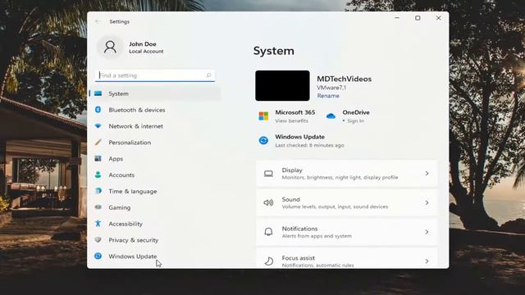Go to Network & internet settings

point(155,126)
